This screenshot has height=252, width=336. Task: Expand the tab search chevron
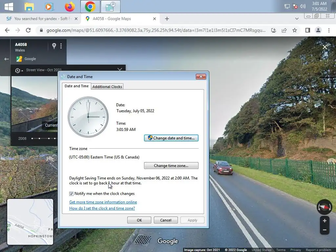(297, 19)
